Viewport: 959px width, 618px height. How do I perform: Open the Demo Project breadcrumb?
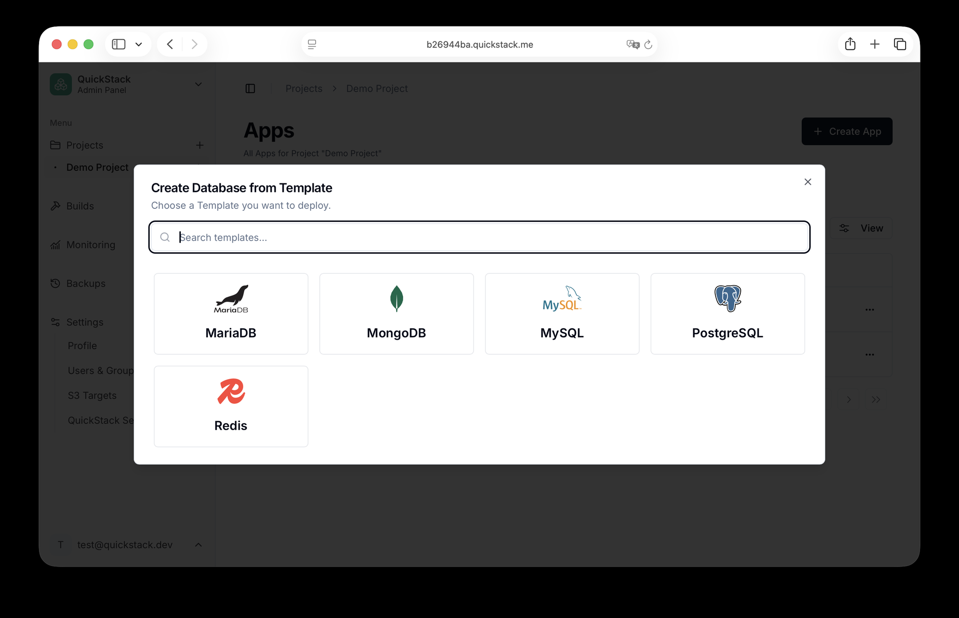[x=377, y=88]
